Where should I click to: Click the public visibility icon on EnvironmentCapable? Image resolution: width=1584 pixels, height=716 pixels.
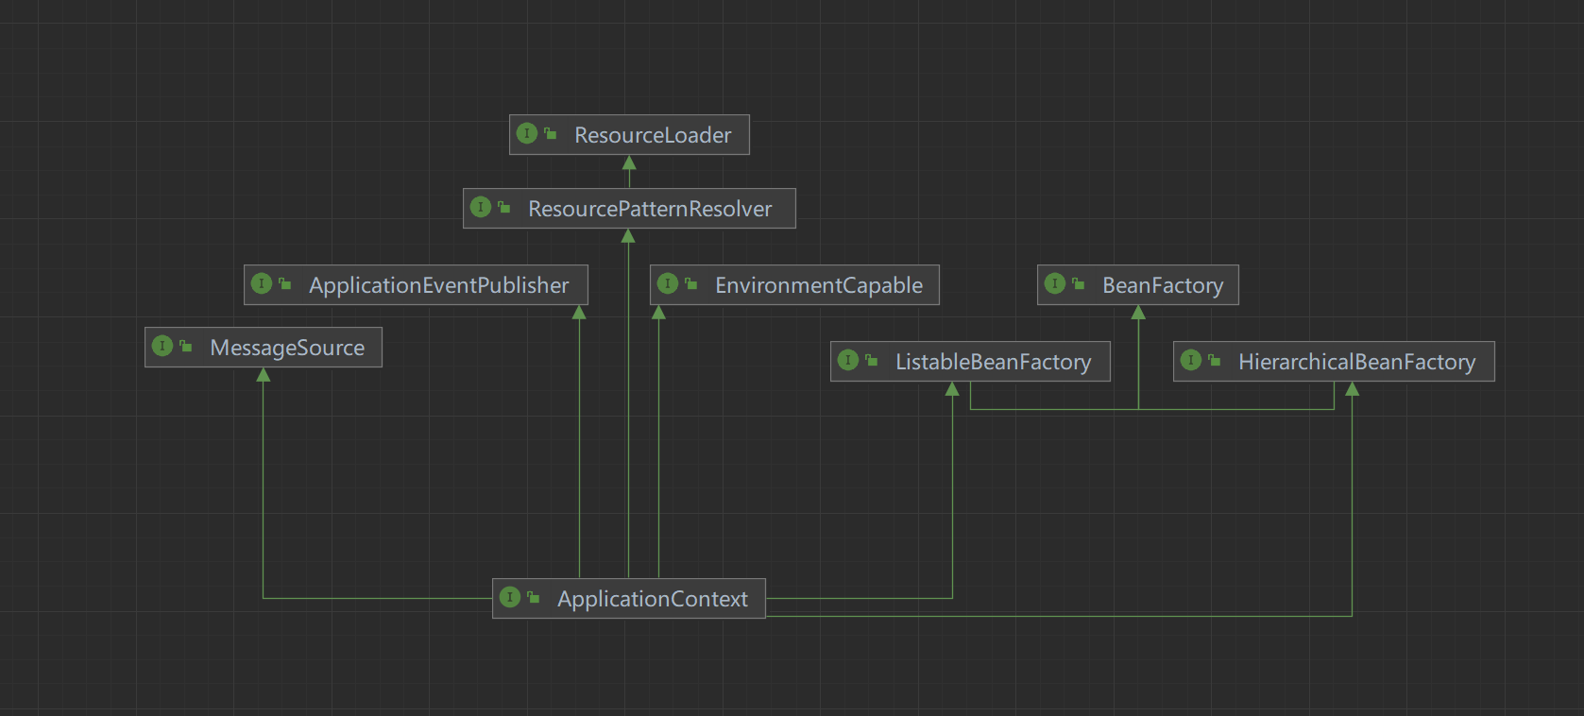pos(691,283)
